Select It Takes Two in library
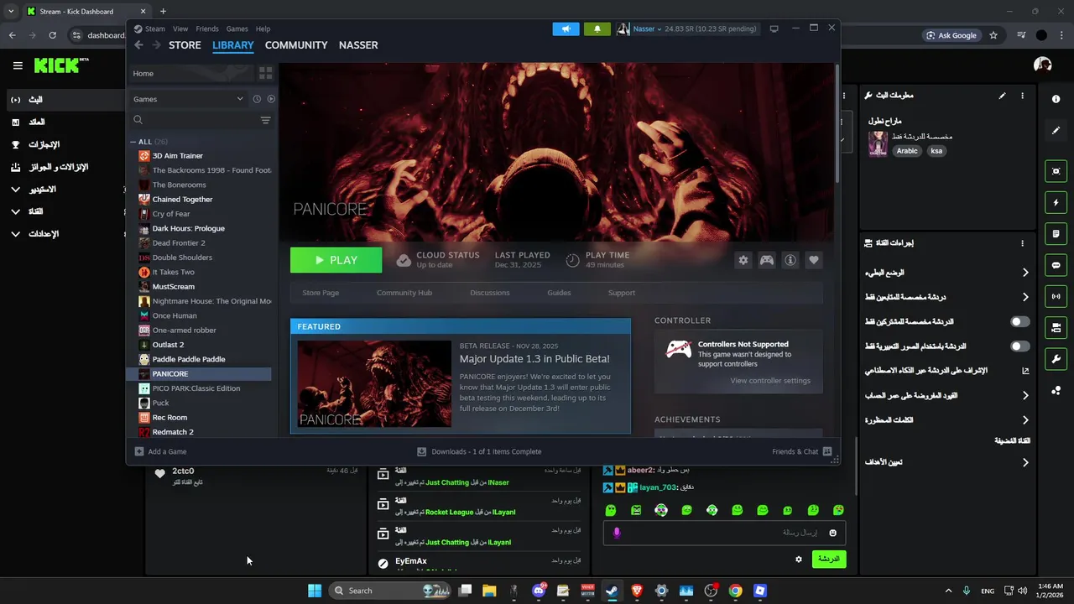This screenshot has width=1074, height=604. tap(173, 272)
